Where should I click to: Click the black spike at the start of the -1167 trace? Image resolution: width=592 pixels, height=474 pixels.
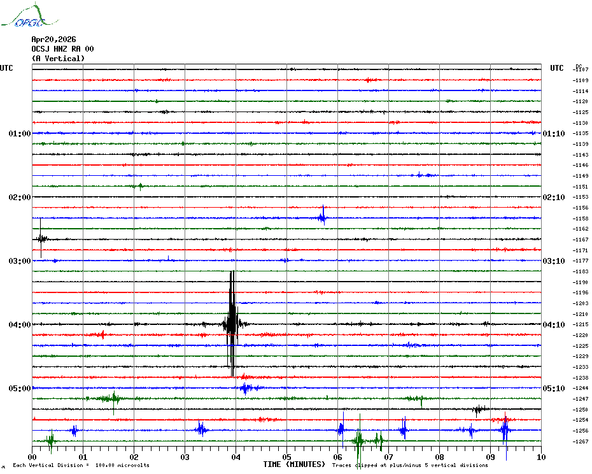pyautogui.click(x=41, y=238)
